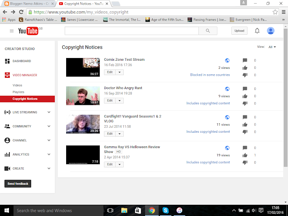Click the Live Streaming broadcast icon
288x216 pixels.
7,112
